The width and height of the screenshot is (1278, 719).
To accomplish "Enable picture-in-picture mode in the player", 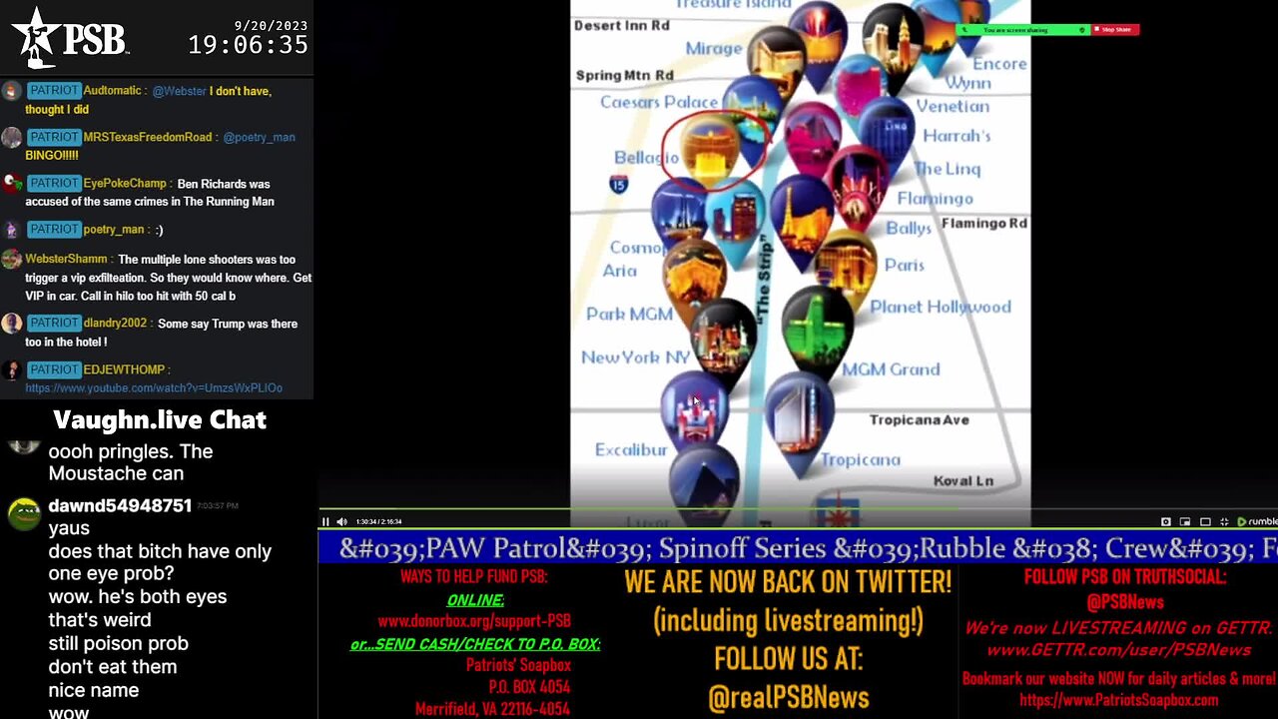I will (x=1185, y=521).
